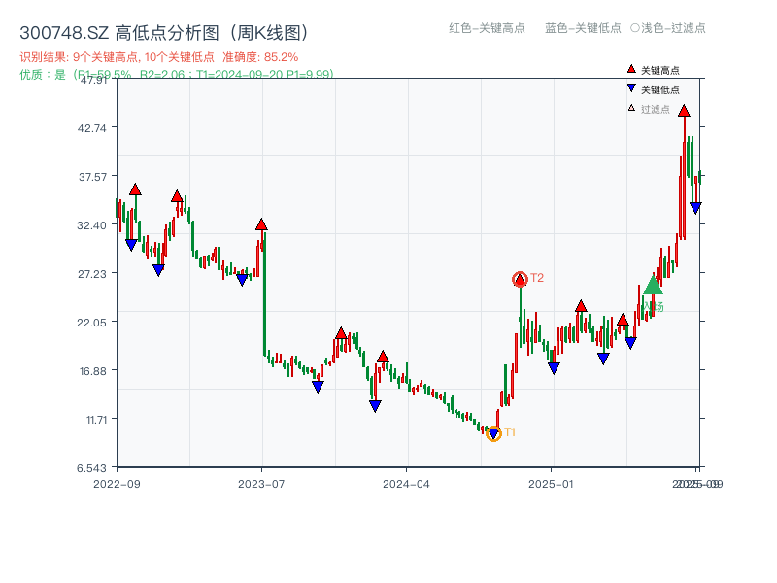
Task: Click the blue low triangle at the far right
Action: pos(695,205)
